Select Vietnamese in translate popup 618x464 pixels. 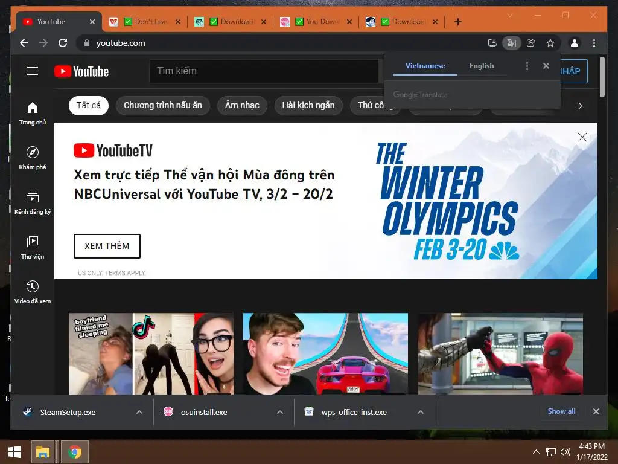(x=425, y=66)
